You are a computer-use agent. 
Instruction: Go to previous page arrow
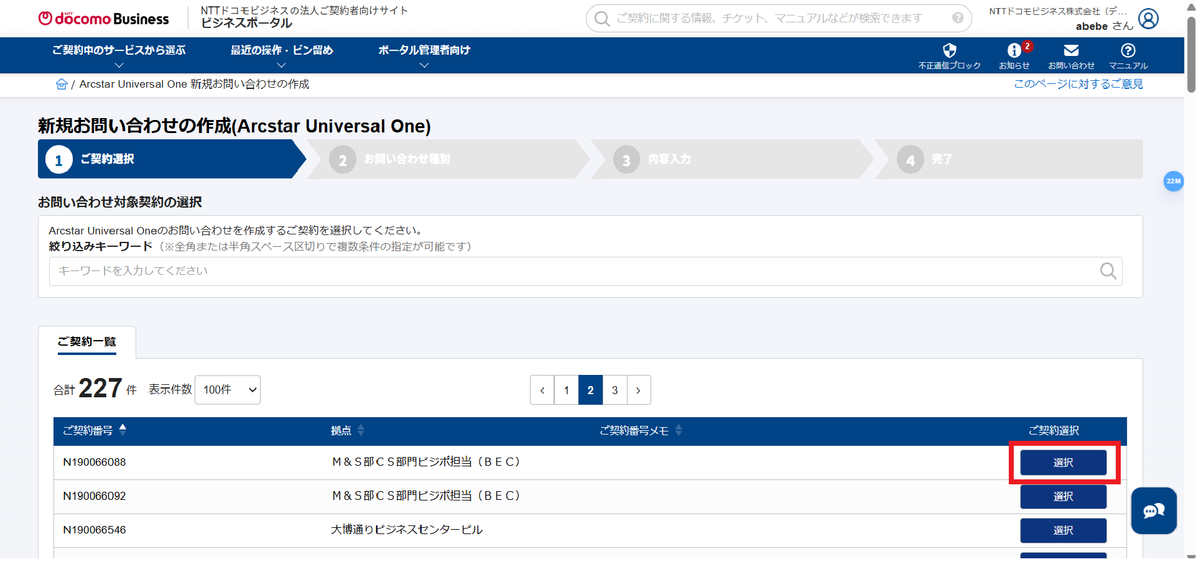pos(542,390)
